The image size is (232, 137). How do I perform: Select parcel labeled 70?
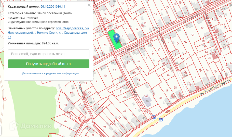pos(105,45)
